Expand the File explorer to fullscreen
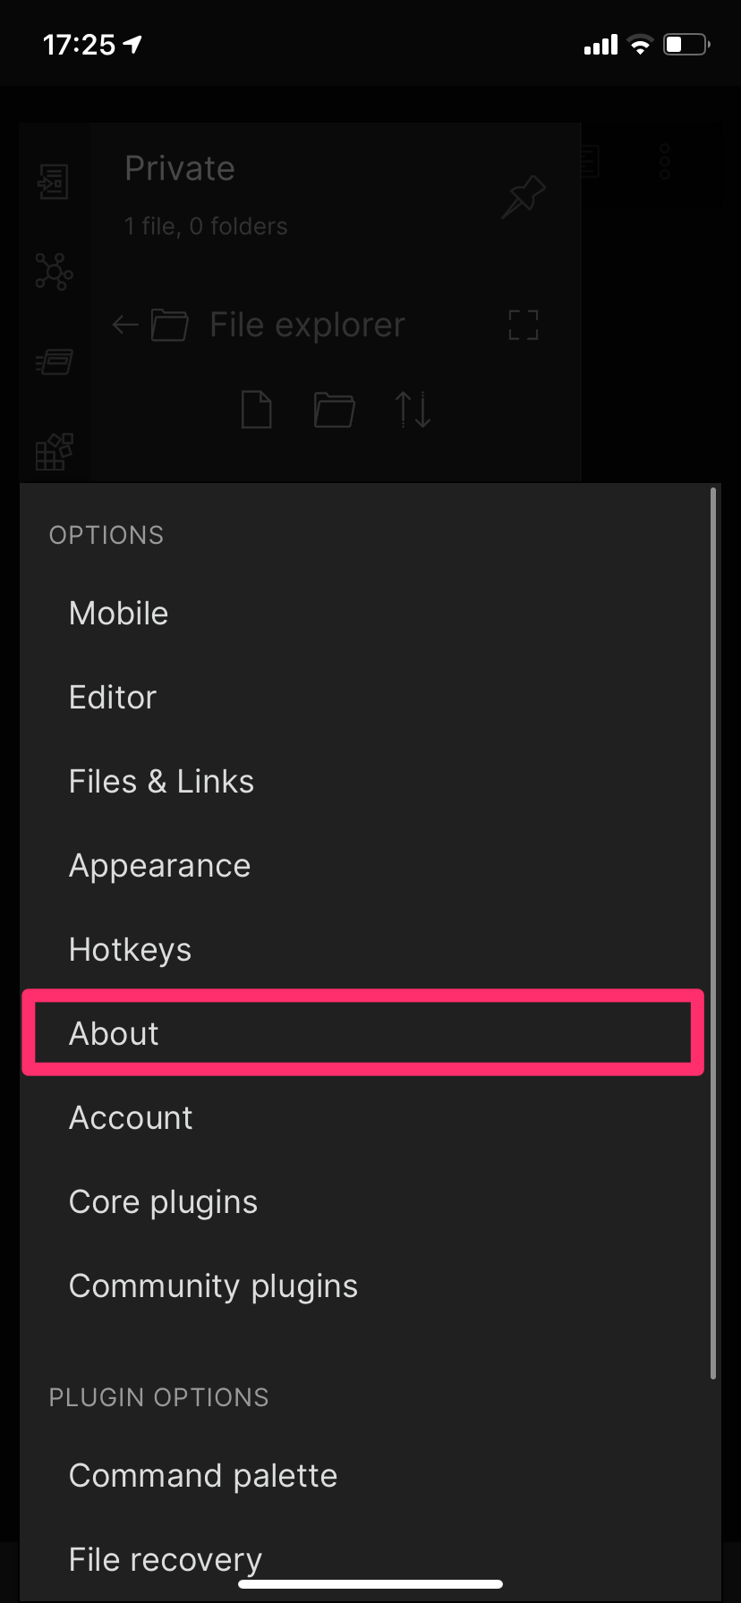Viewport: 741px width, 1603px height. (x=523, y=325)
